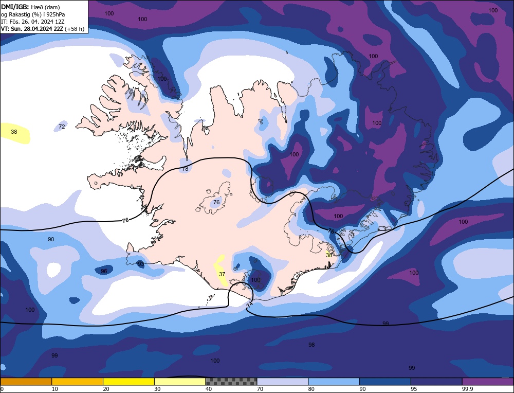Click the humidity value 93 on the map

(x=141, y=264)
